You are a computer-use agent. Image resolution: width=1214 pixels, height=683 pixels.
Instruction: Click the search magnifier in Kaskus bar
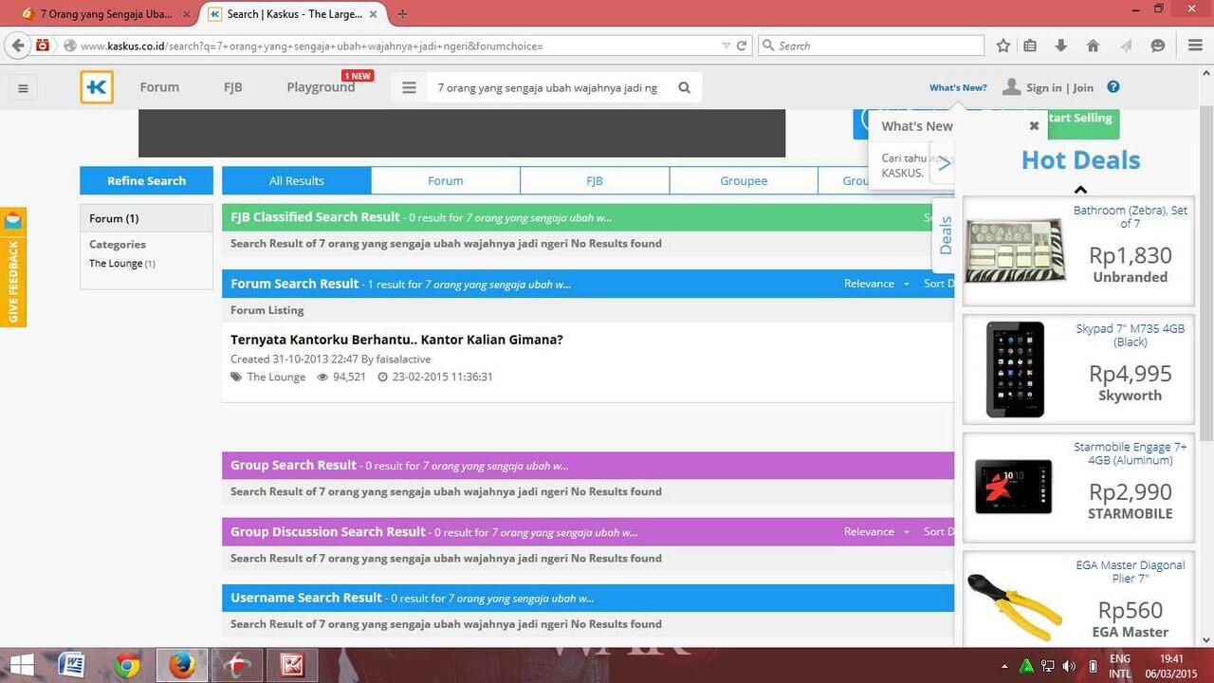click(685, 87)
